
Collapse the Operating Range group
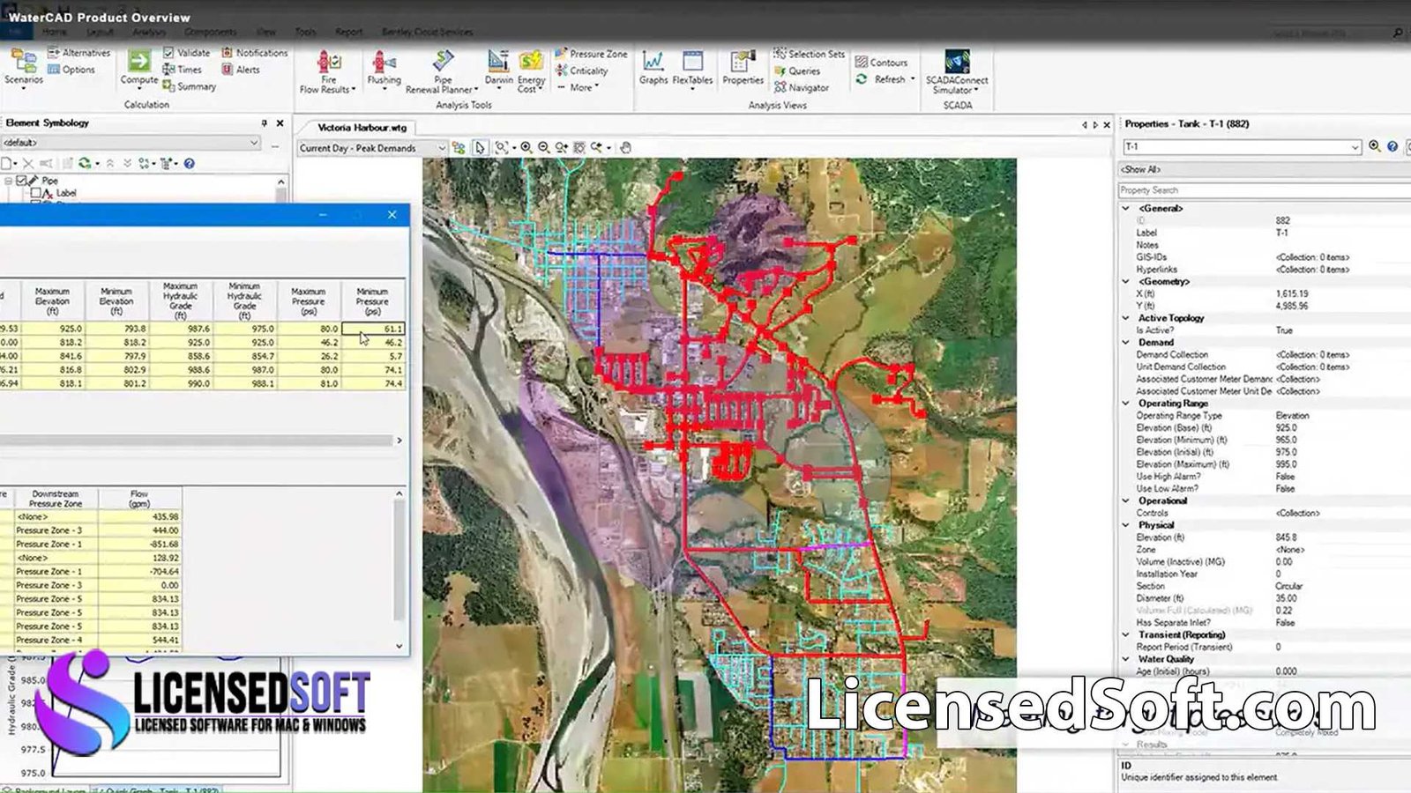click(1125, 403)
